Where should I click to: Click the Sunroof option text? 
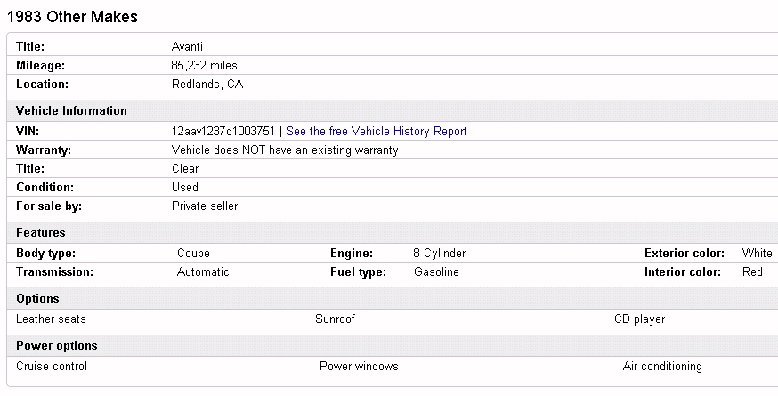coord(335,319)
